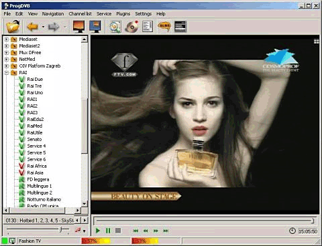Open the teletext panel icon
This screenshot has height=246, width=322.
(x=180, y=27)
